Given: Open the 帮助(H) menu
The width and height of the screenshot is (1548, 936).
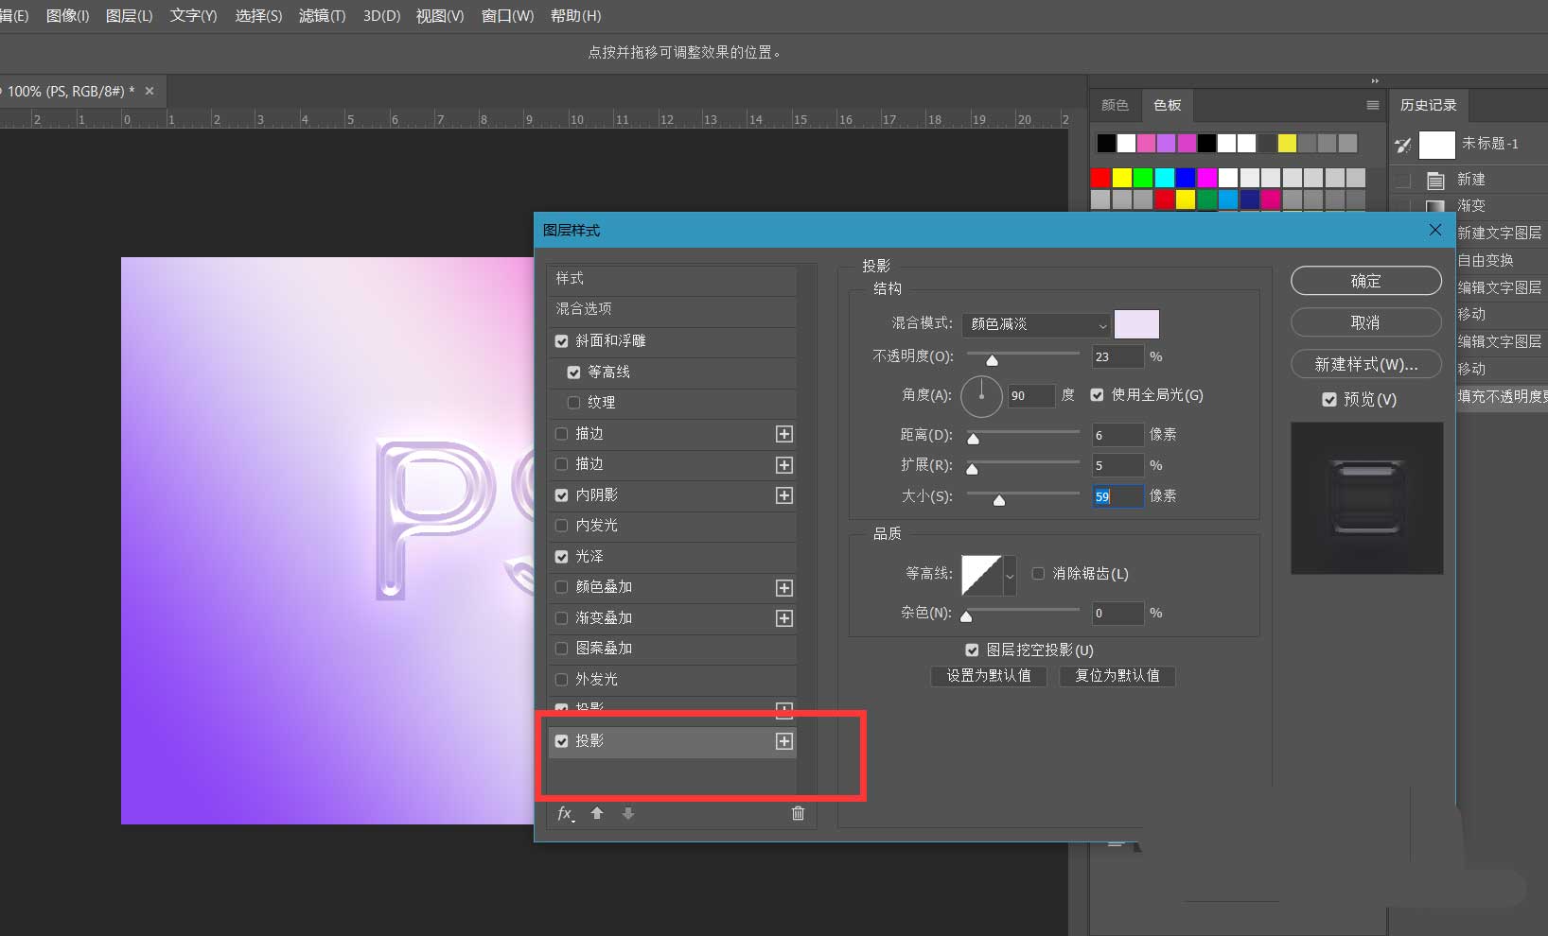Looking at the screenshot, I should tap(575, 16).
